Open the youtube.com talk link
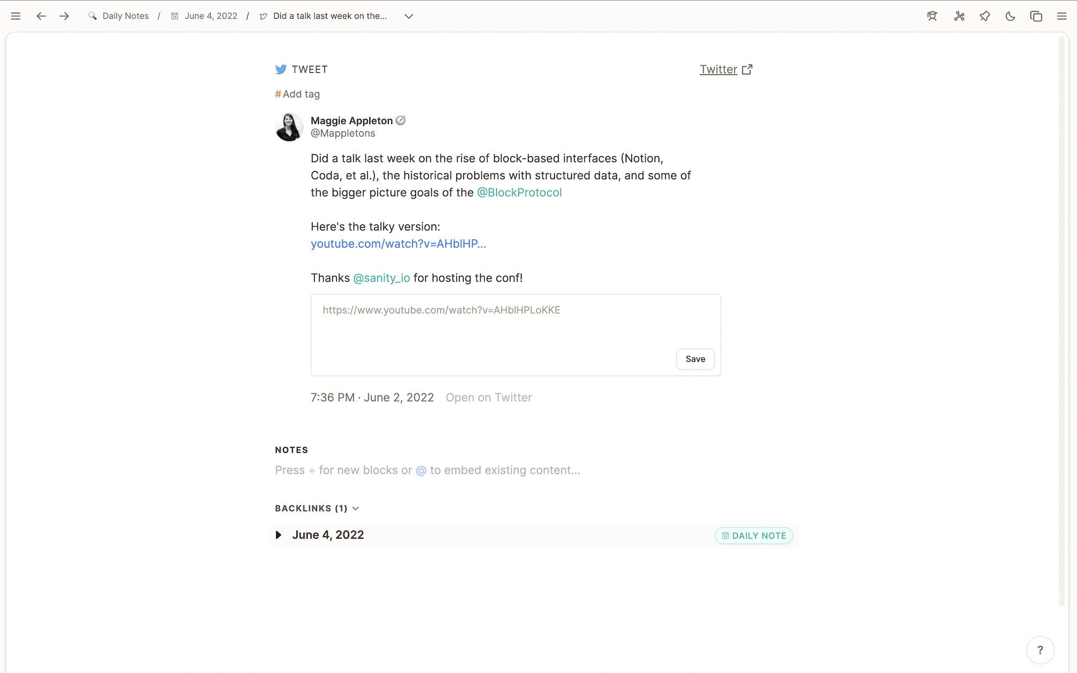This screenshot has width=1077, height=673. 398,244
